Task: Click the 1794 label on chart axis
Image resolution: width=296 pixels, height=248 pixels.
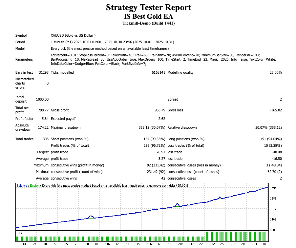Action: click(x=273, y=188)
